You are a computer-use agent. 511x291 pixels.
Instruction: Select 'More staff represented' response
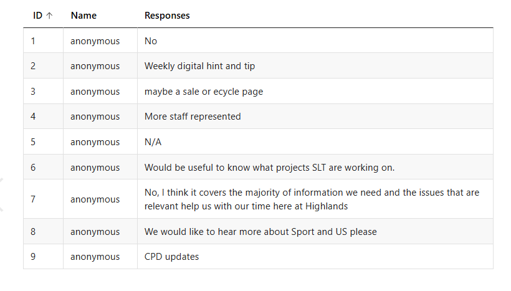193,117
